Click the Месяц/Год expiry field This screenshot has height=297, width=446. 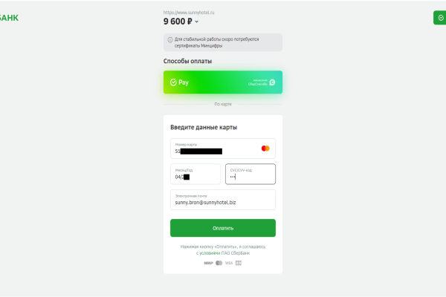[195, 174]
